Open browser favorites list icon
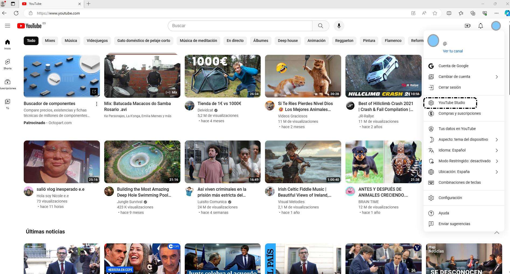 (x=461, y=13)
